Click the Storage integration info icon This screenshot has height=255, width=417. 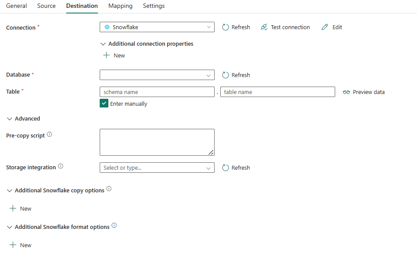61,166
